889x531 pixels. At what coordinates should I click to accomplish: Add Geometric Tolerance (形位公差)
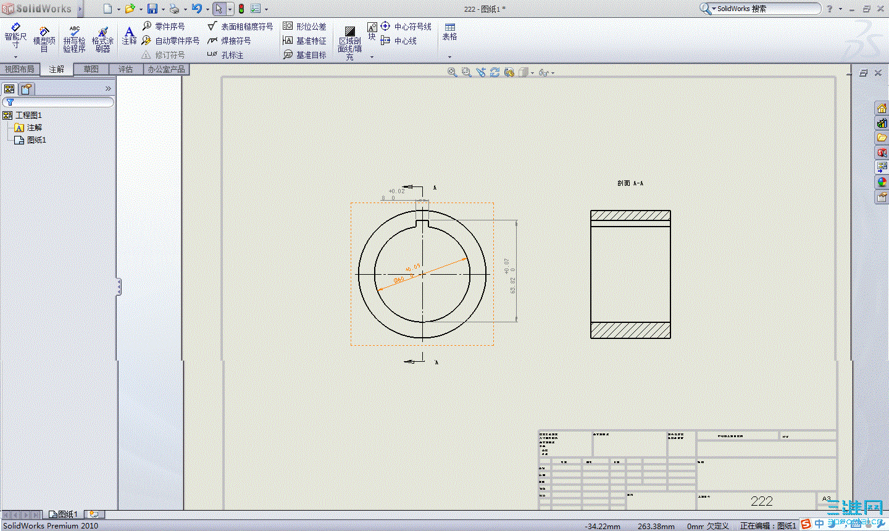pos(304,27)
